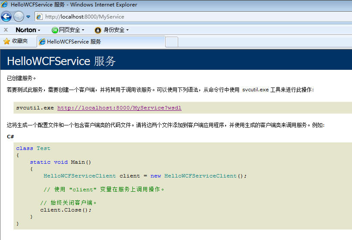Click the 已创建服务 text
This screenshot has width=352, height=240.
pos(21,78)
